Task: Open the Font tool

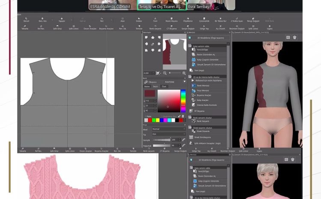Action: pos(155,19)
